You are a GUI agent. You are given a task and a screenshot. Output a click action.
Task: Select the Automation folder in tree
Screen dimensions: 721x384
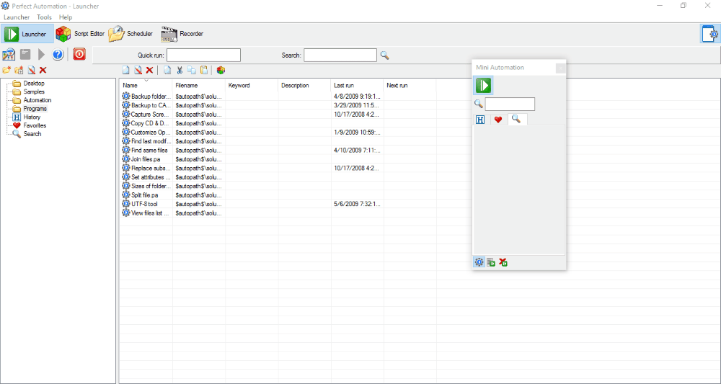[37, 100]
